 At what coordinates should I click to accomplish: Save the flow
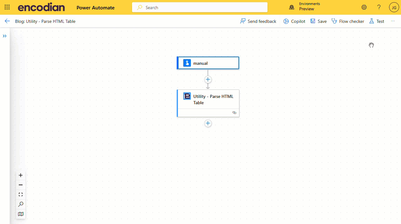(318, 21)
